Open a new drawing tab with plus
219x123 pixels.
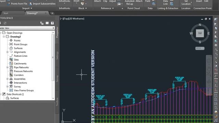click(52, 13)
